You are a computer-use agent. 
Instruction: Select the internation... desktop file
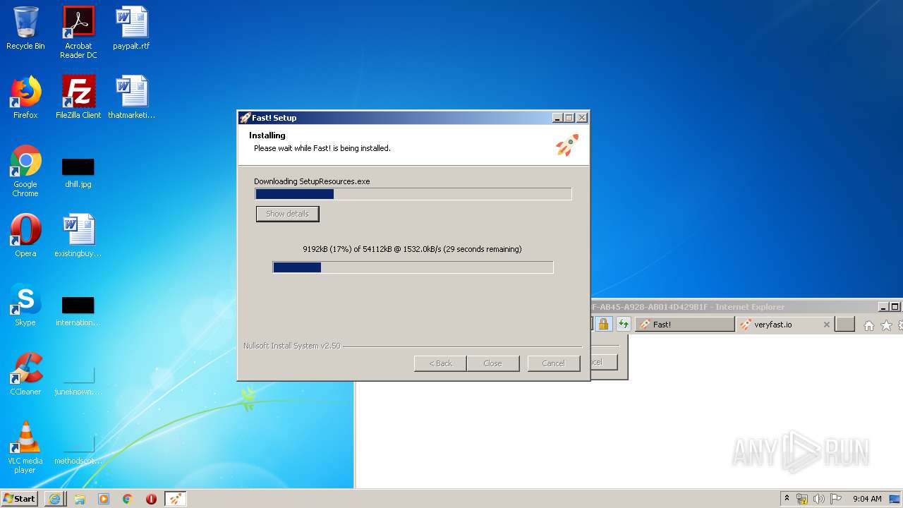[x=78, y=310]
